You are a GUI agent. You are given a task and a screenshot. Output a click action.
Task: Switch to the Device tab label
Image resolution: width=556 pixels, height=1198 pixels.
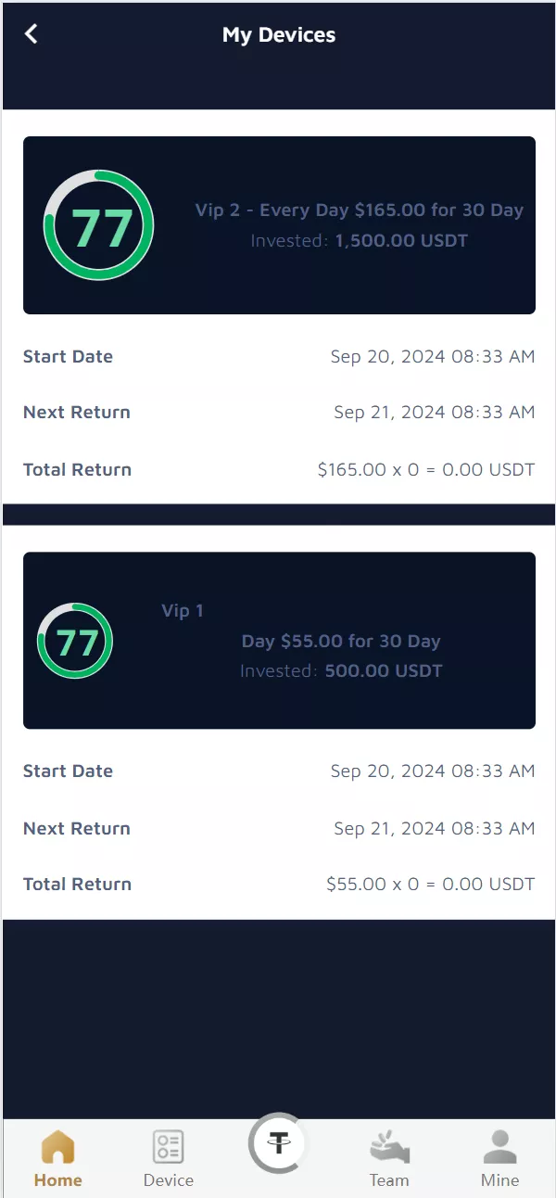point(169,1180)
